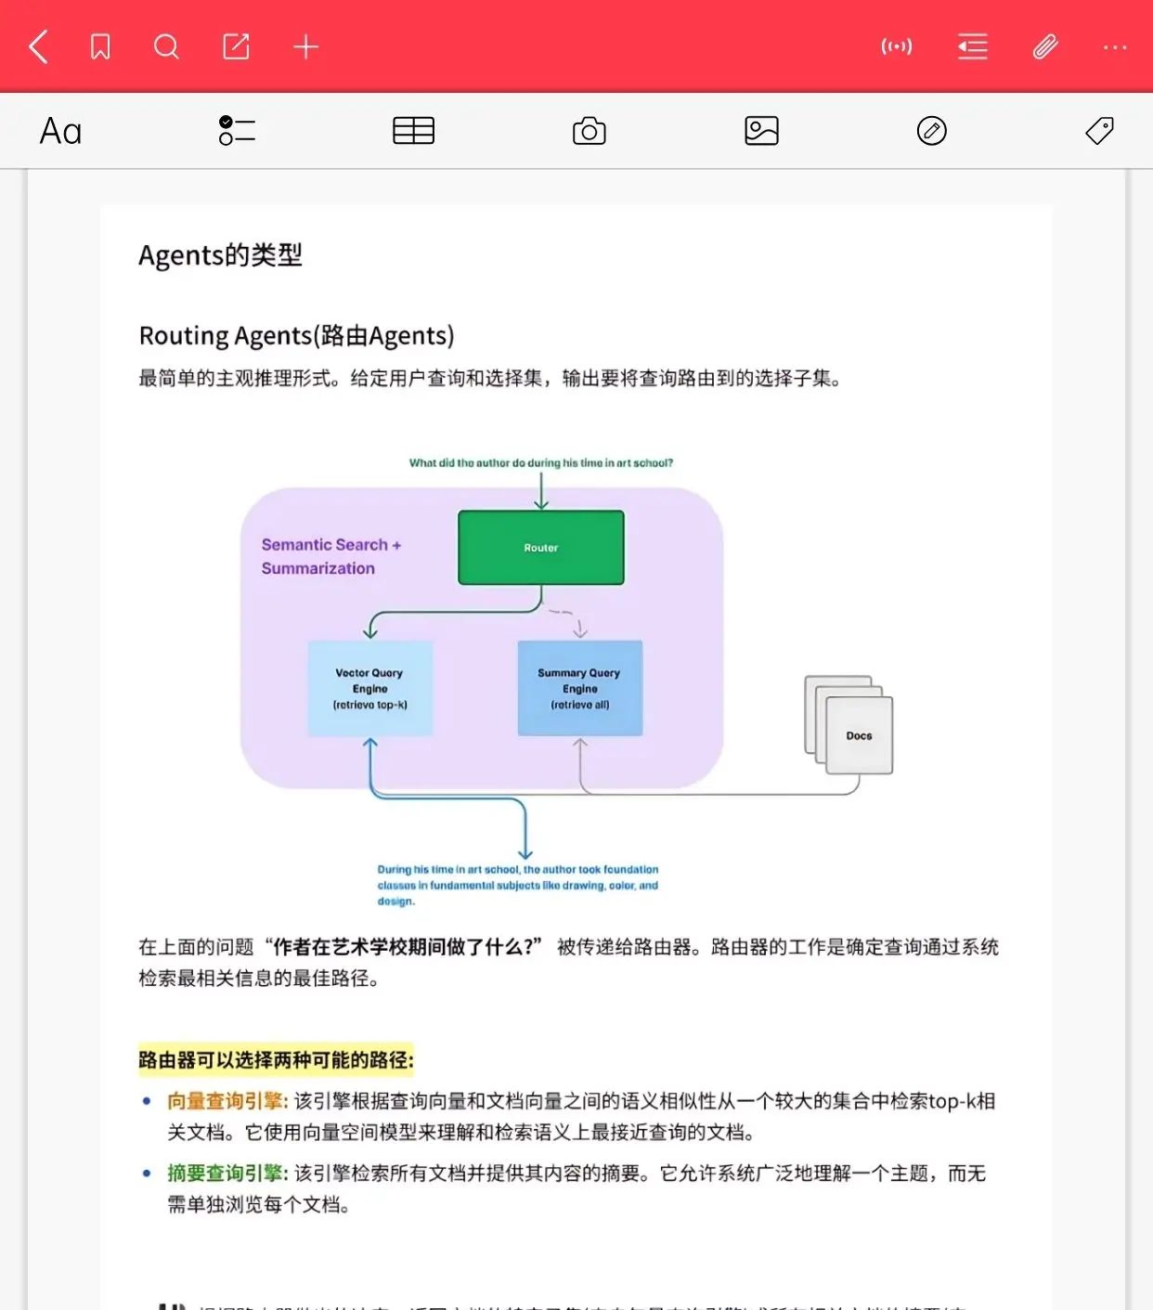Insert a table using the table icon
This screenshot has height=1310, width=1153.
[412, 130]
